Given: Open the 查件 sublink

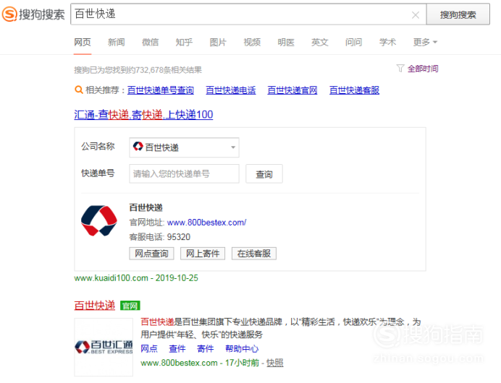Looking at the screenshot, I should coord(177,348).
